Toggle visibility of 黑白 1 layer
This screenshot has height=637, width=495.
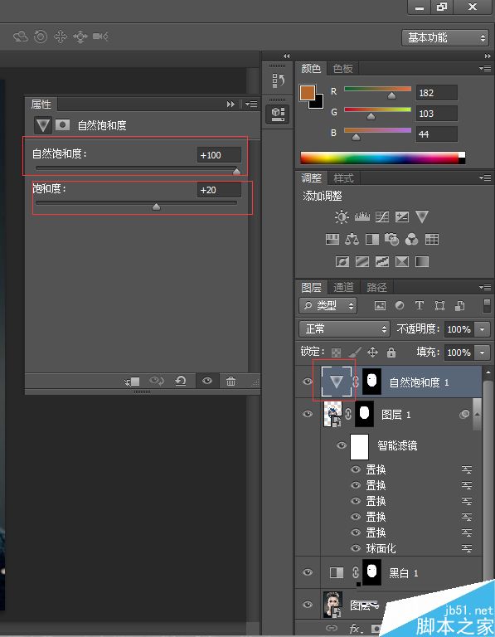308,572
